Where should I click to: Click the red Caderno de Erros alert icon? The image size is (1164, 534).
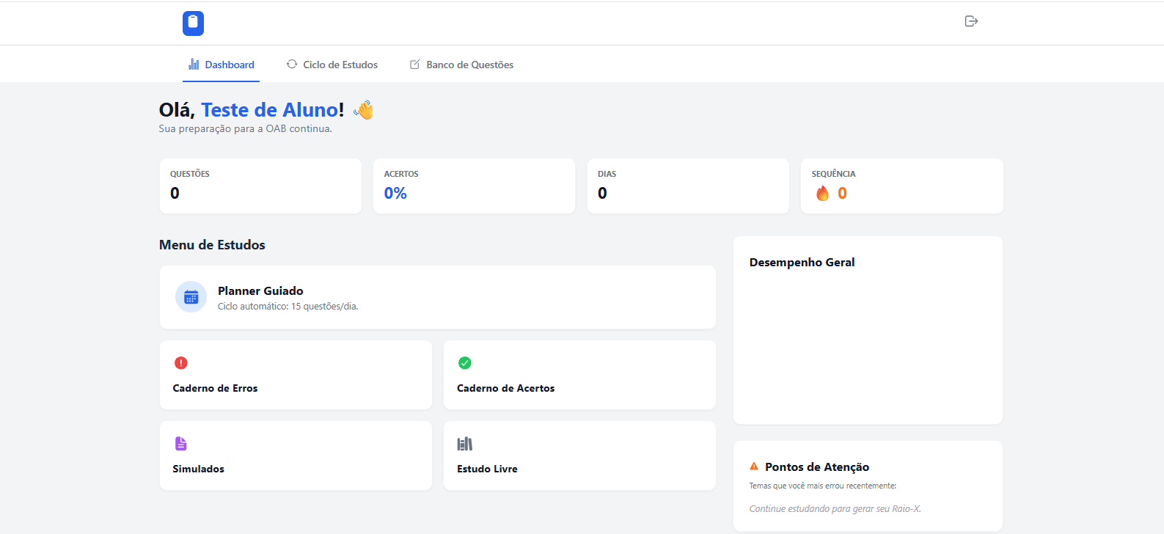[181, 363]
